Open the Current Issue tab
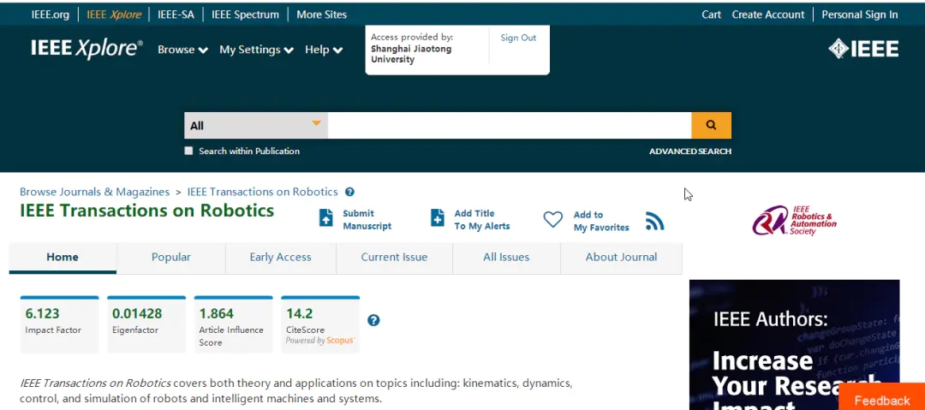This screenshot has height=410, width=925. tap(394, 257)
